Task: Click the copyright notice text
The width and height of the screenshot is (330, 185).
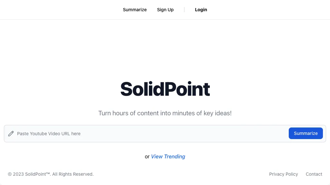Action: 51,174
